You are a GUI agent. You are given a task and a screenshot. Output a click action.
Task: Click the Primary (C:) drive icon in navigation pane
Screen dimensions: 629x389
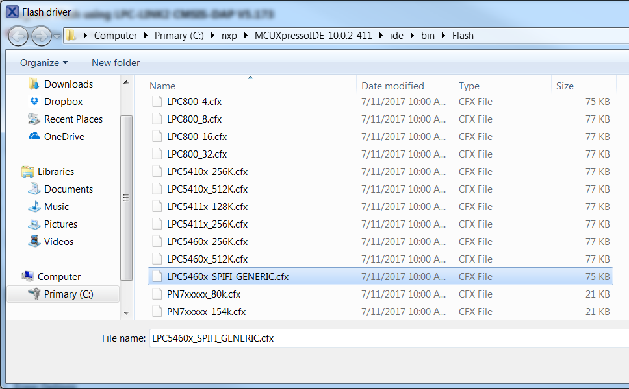(x=34, y=294)
